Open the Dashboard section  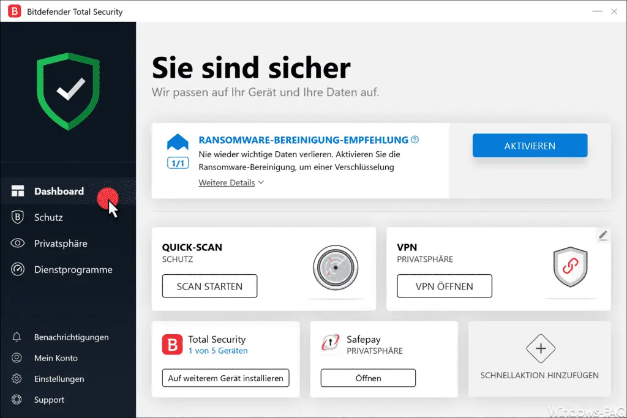tap(68, 191)
